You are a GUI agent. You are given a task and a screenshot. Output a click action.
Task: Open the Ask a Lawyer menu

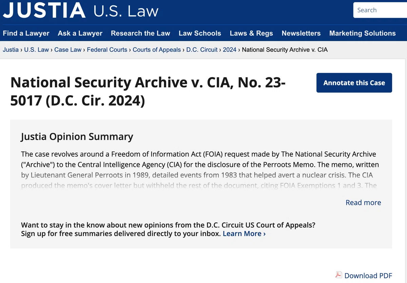[x=80, y=33]
